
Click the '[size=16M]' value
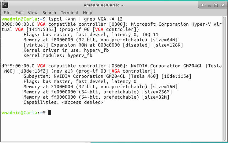click(164, 87)
